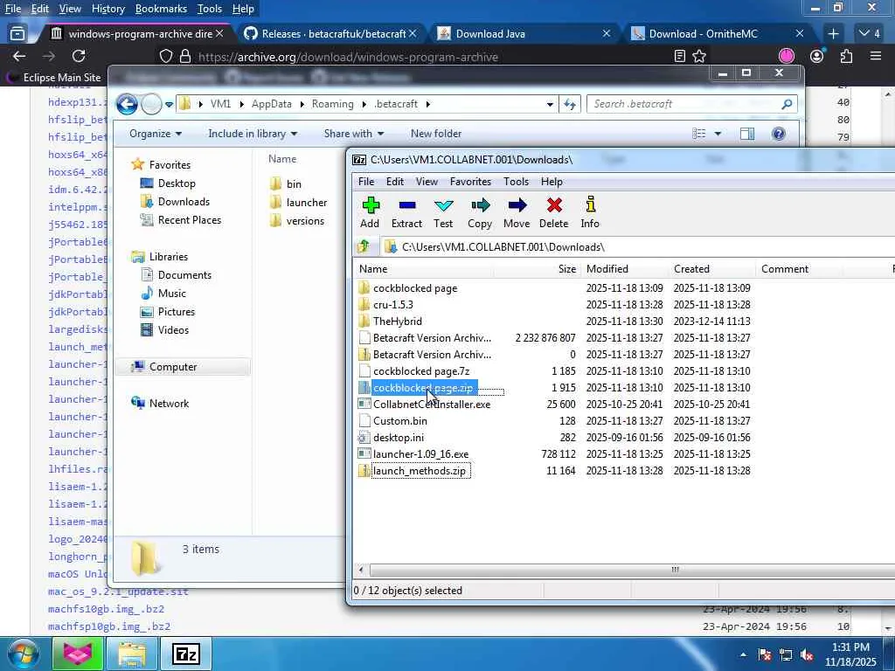Image resolution: width=895 pixels, height=671 pixels.
Task: Open 7-Zip Favorites menu
Action: (470, 182)
